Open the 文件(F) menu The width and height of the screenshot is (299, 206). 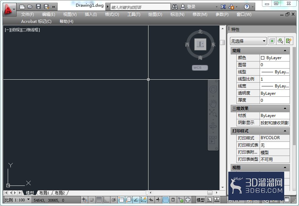click(x=28, y=14)
